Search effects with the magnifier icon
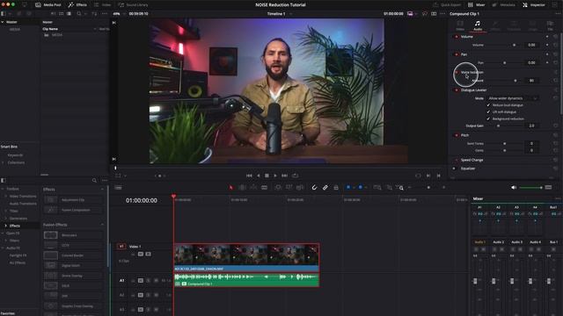Viewport: 563px width, 316px height. [94, 181]
